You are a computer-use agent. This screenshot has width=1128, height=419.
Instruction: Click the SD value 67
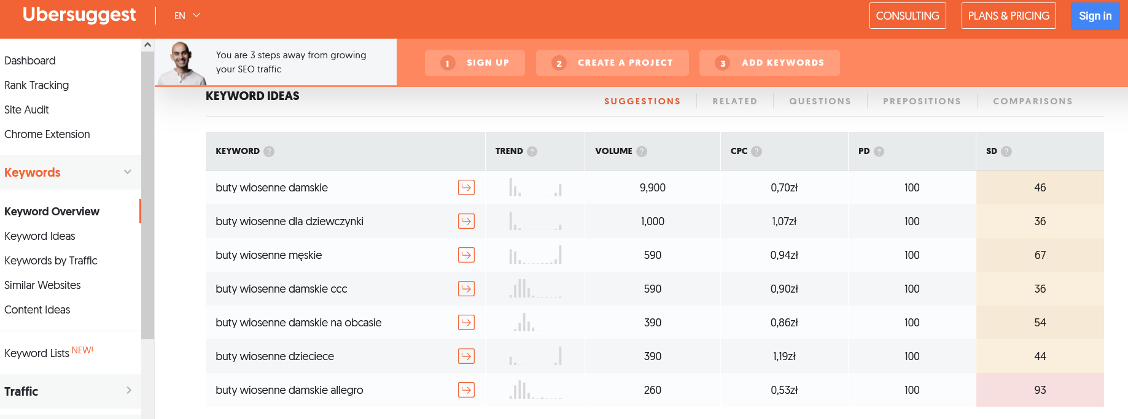click(1040, 255)
